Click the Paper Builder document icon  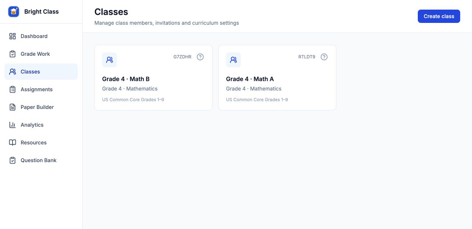13,107
